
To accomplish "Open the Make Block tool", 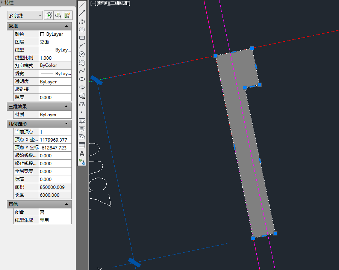I will (82, 104).
